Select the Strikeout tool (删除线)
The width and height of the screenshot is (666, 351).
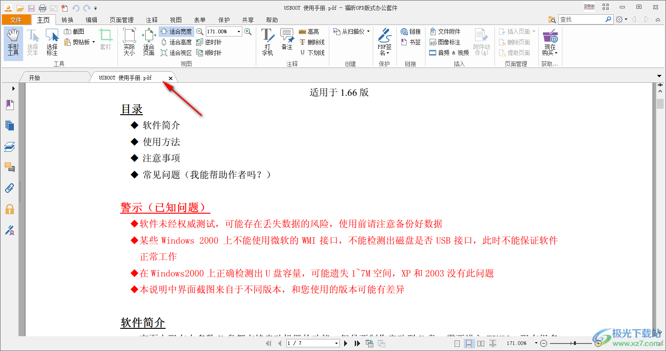pyautogui.click(x=312, y=42)
